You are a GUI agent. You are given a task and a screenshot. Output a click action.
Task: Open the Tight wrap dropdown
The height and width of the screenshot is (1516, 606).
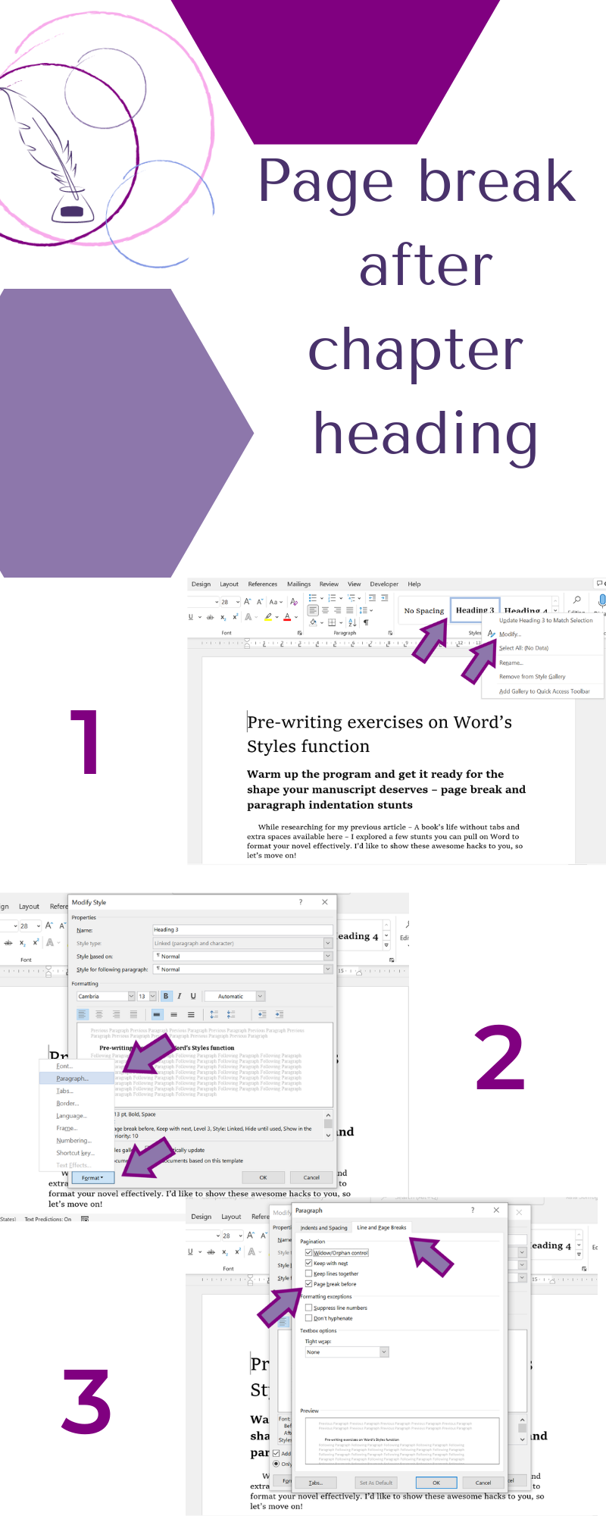pyautogui.click(x=384, y=1352)
